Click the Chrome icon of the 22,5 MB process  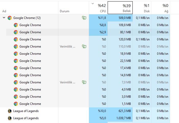[x=16, y=61]
